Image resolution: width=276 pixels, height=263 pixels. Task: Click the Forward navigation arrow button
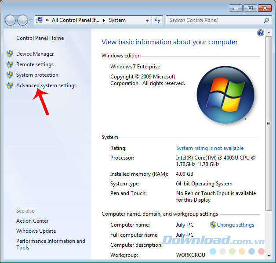[22, 20]
